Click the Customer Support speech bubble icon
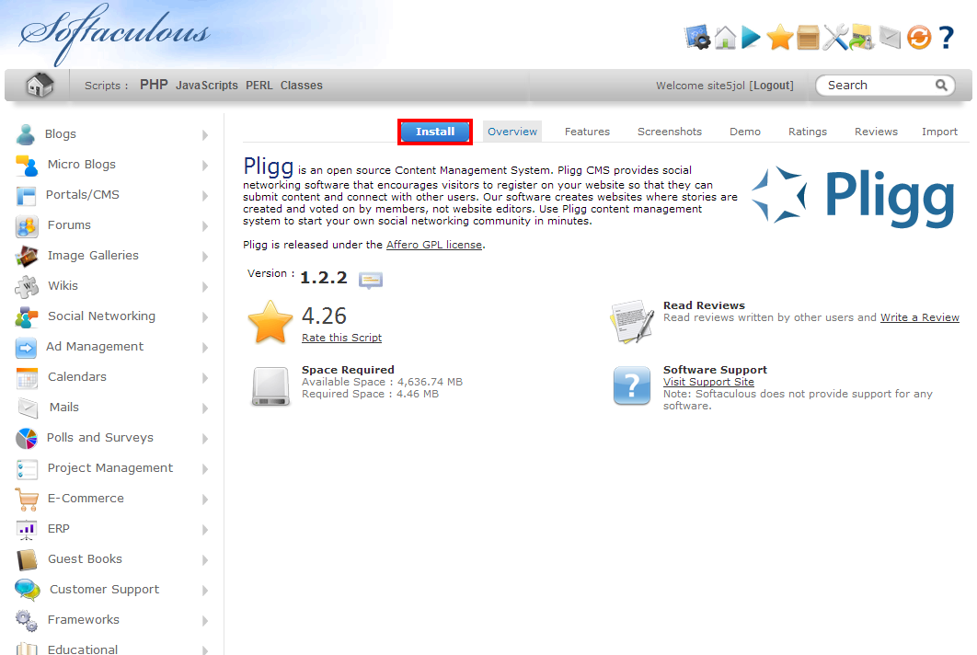The image size is (977, 655). [28, 590]
